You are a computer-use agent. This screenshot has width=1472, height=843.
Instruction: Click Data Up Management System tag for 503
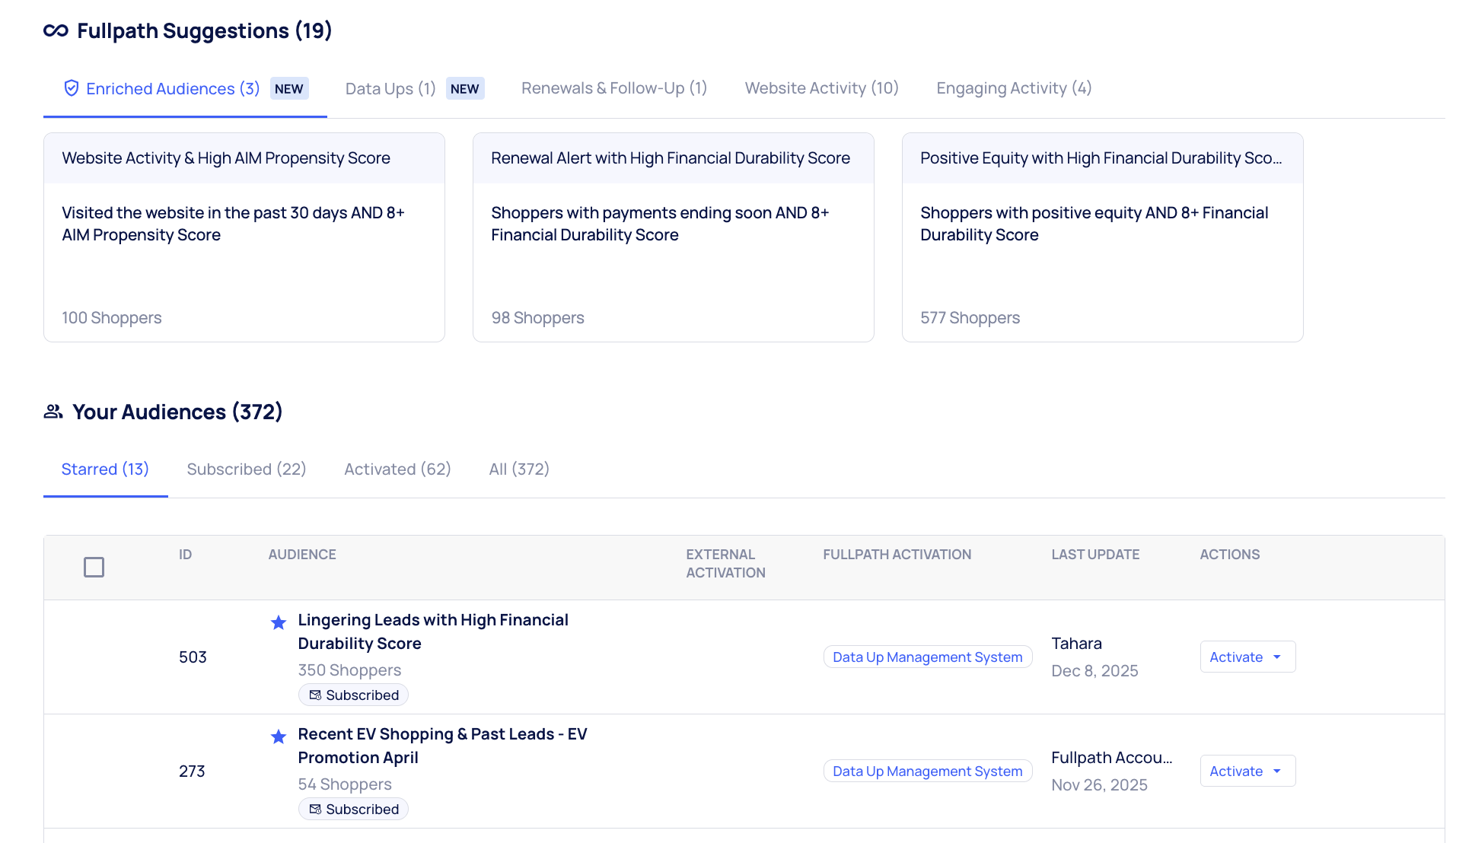click(927, 657)
